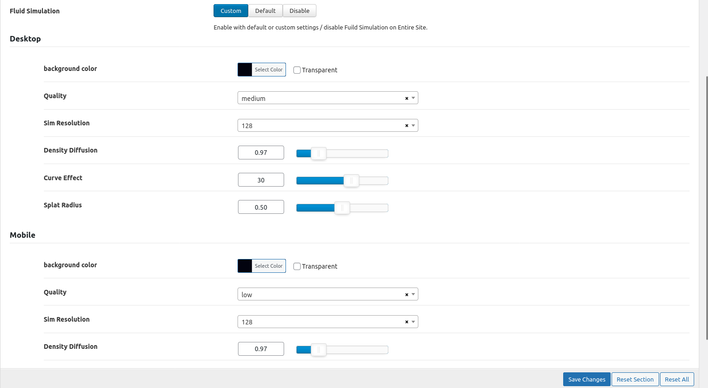Focus the Desktop Splat Radius value field
Image resolution: width=708 pixels, height=388 pixels.
pos(261,207)
